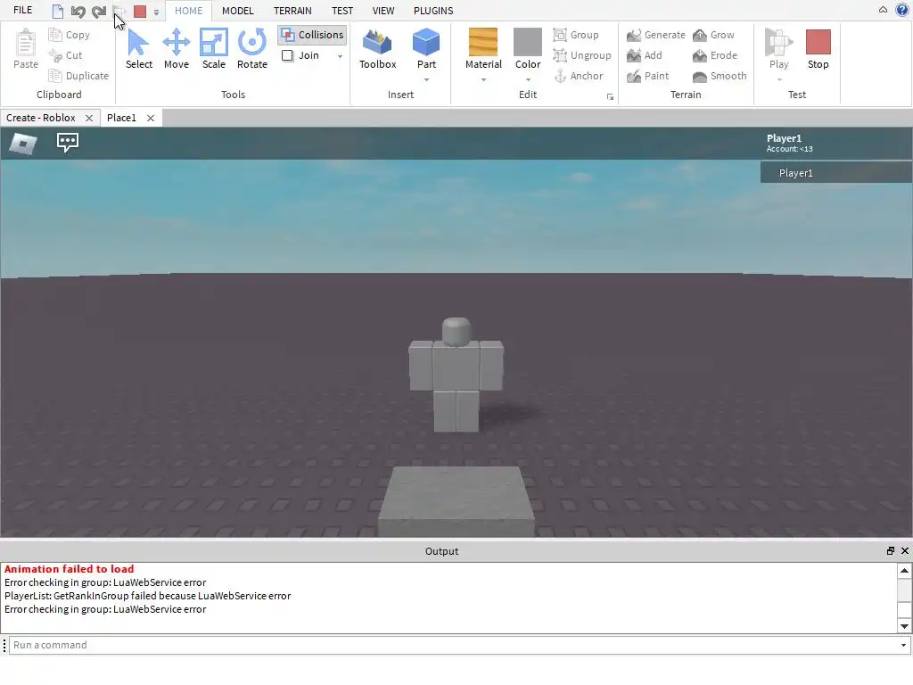Open the Edit group dialog launcher
The image size is (913, 685).
(x=610, y=96)
